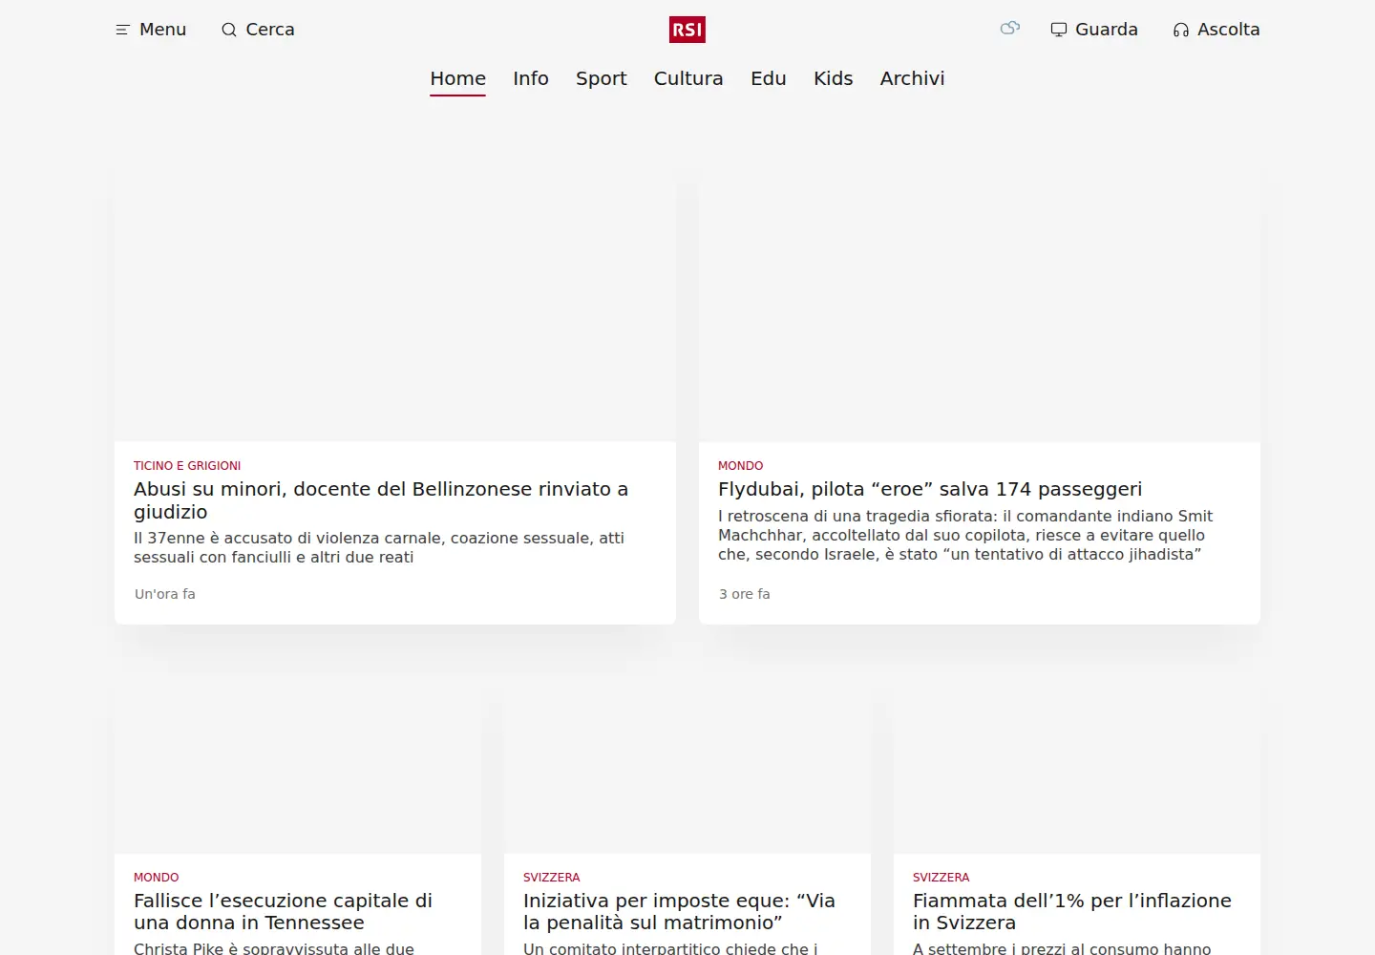This screenshot has width=1375, height=955.
Task: Click the Ascolta headphones icon
Action: pos(1181,30)
